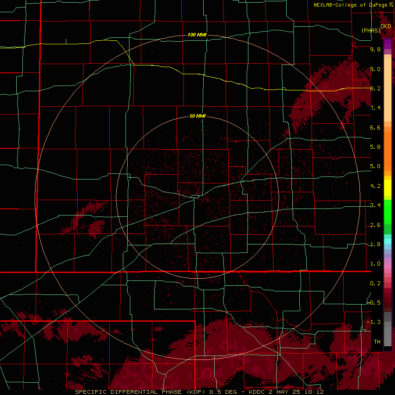Screen dimensions: 395x395
Task: Click the small arrow logo after DuPage
Action: [391, 5]
